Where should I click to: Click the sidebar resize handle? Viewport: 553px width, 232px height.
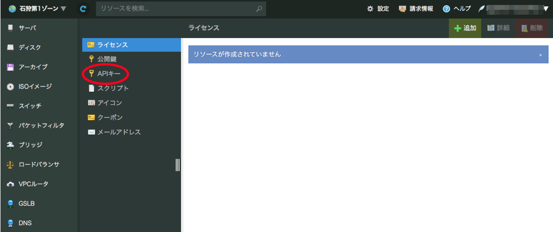tap(177, 165)
